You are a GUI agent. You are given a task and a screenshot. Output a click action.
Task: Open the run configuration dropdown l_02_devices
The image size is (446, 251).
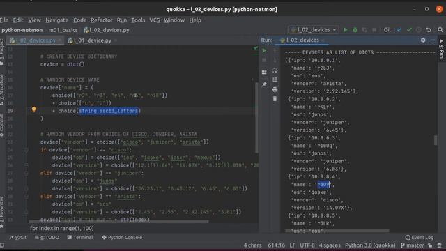pos(314,30)
